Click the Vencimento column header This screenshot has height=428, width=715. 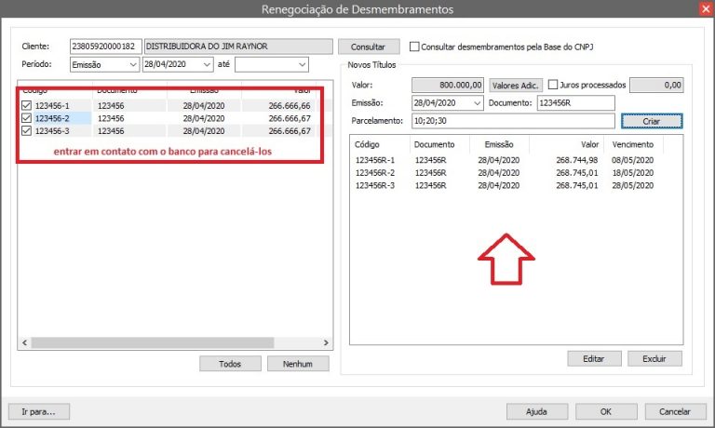633,144
